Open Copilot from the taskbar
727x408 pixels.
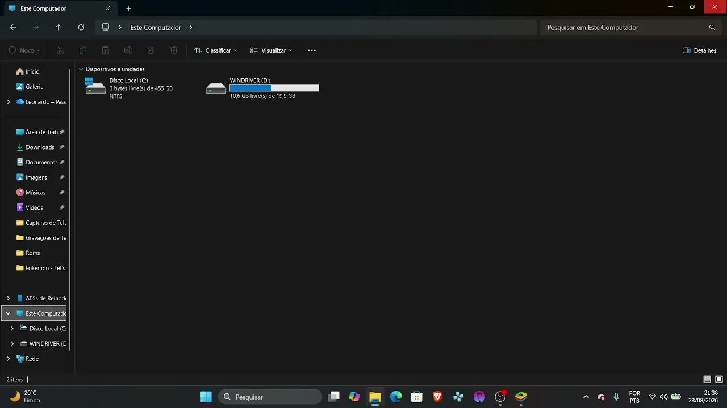(354, 397)
